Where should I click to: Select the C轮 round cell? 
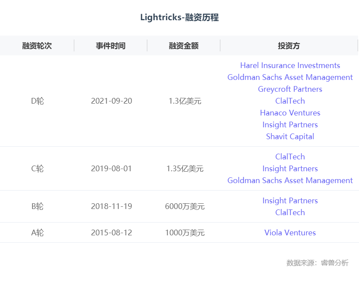coord(37,169)
